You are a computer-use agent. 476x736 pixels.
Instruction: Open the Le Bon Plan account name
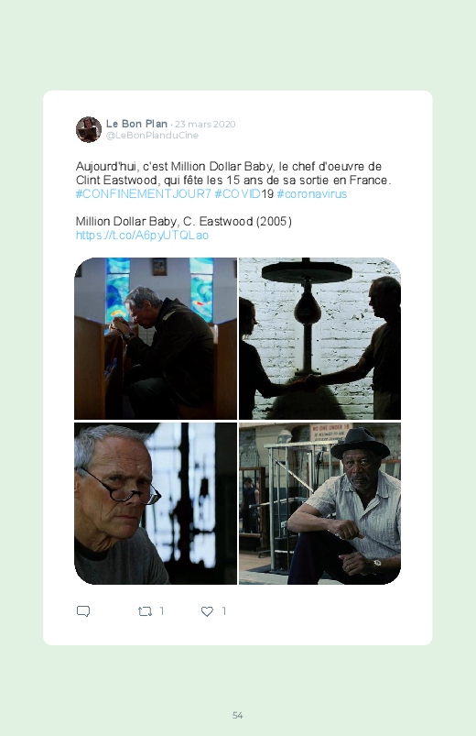tap(136, 124)
